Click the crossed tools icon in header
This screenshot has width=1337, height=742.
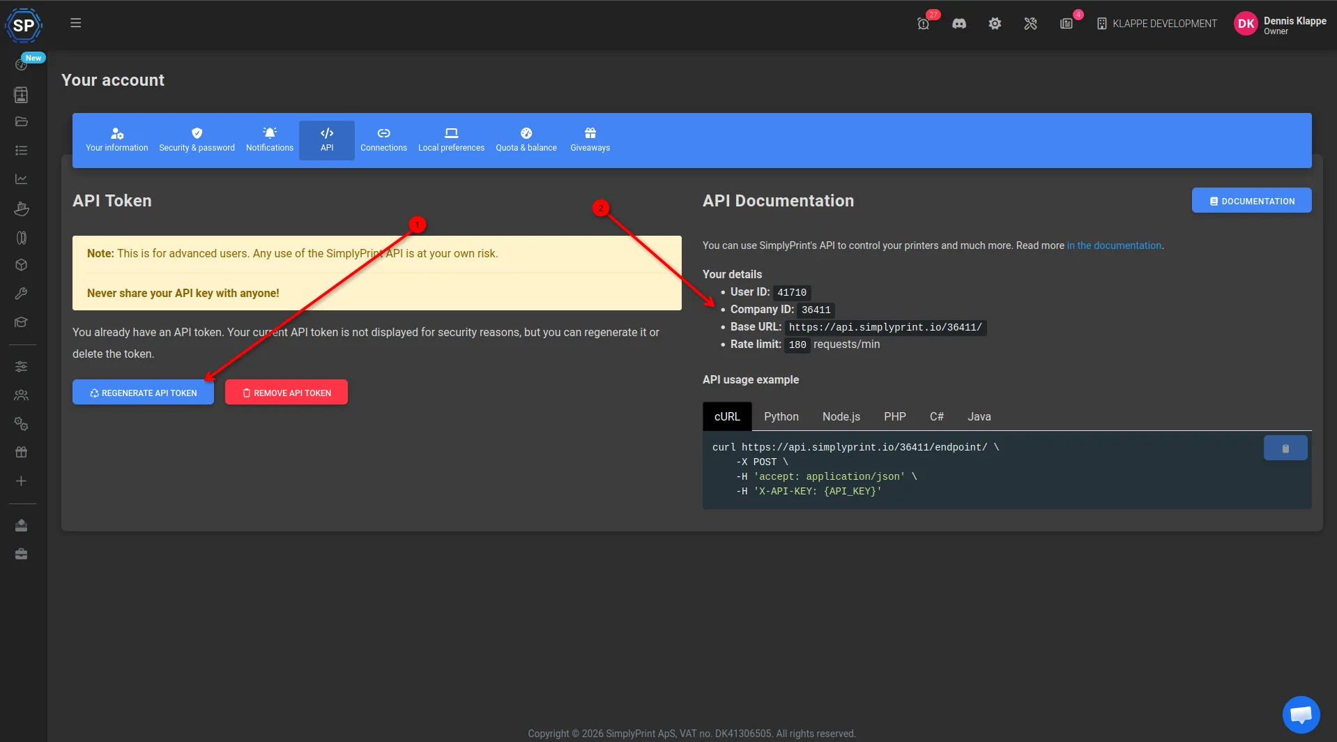click(x=1030, y=24)
